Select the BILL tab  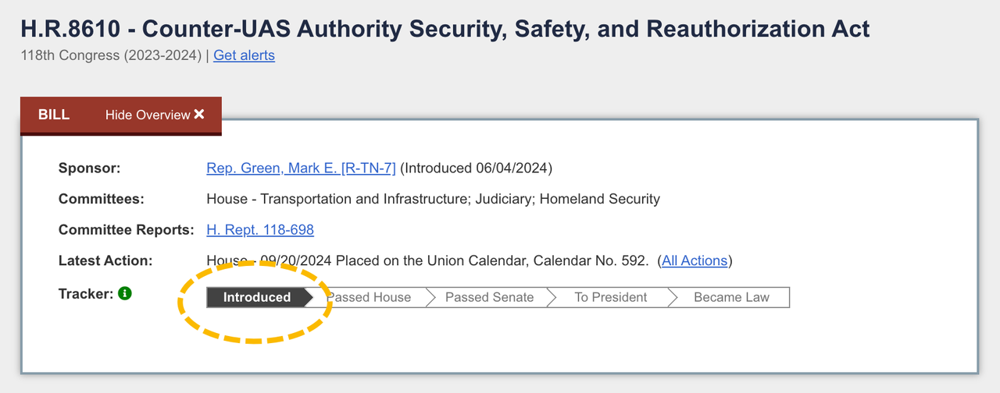[x=54, y=115]
